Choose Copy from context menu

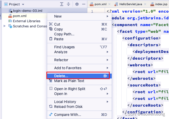tap(79, 29)
